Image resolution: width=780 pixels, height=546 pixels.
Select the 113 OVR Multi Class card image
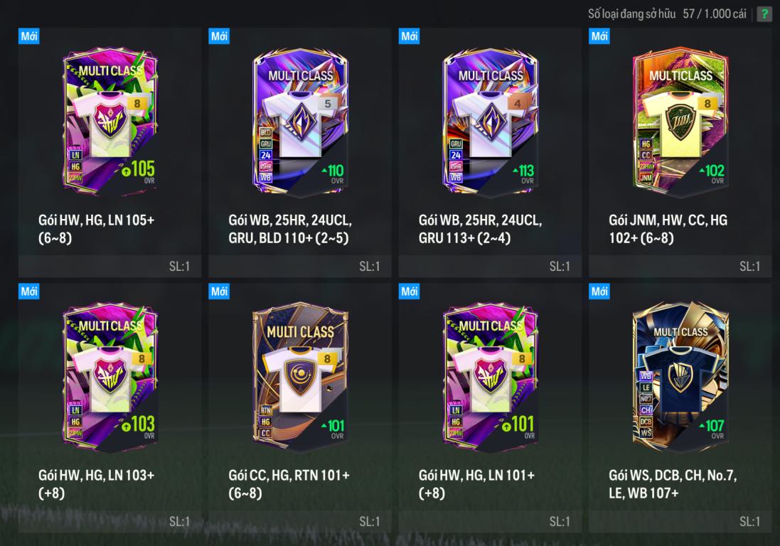[x=491, y=122]
